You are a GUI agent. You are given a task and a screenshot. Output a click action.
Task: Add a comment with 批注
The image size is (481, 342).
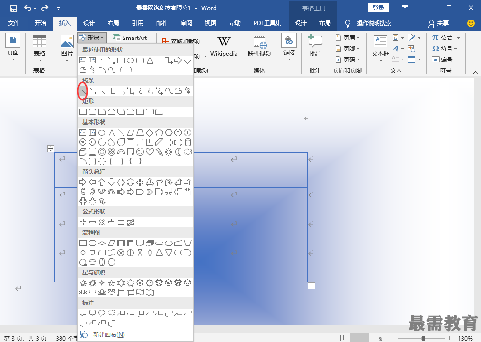(x=315, y=46)
